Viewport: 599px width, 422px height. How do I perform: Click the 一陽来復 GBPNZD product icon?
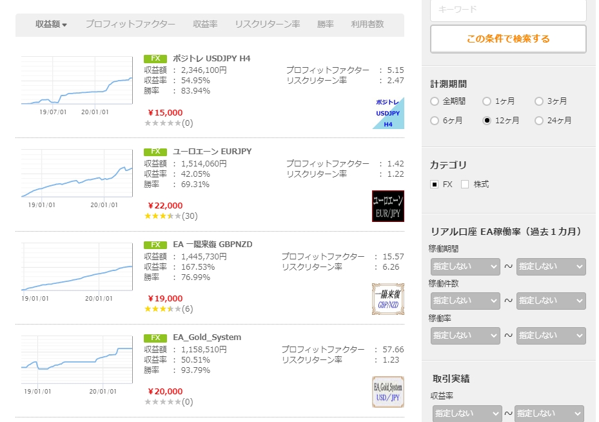point(388,299)
